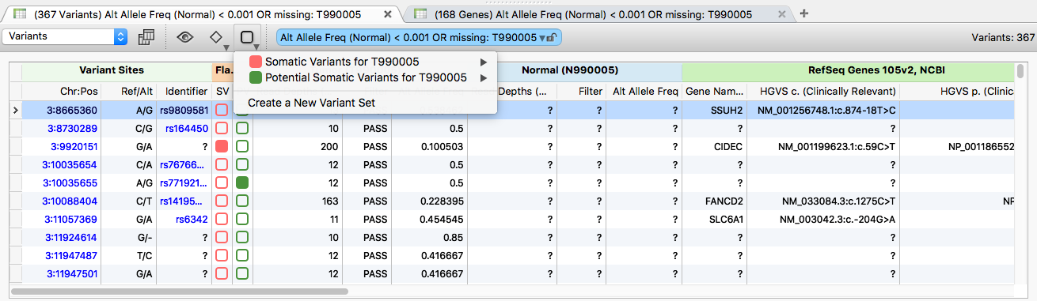
Task: Click the table icon on the 367 Variants tab
Action: pos(19,14)
